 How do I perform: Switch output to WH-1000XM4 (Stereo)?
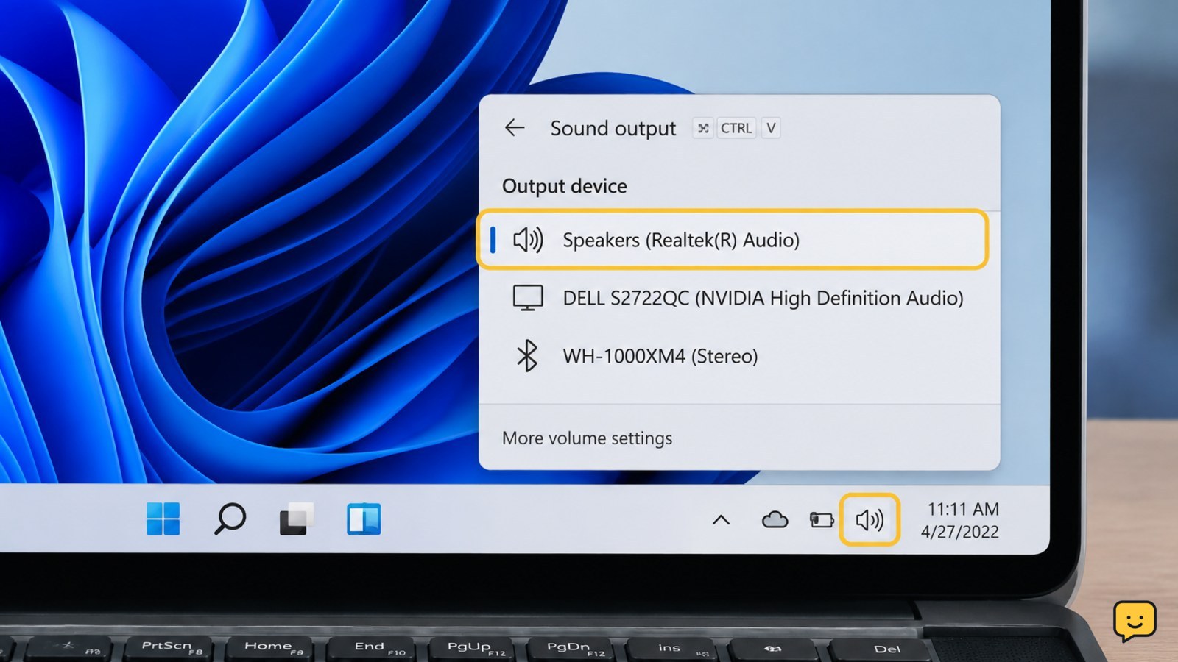(739, 356)
